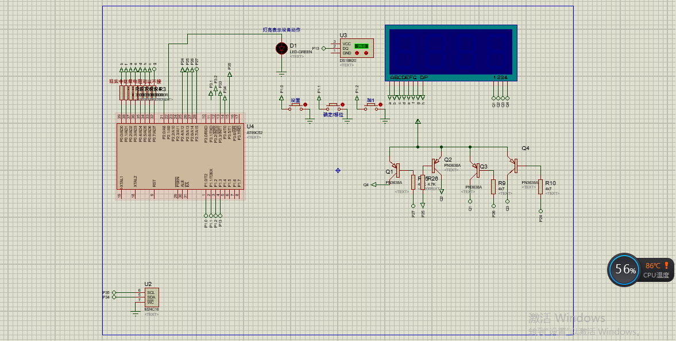Click the 86℃ CPU温度 readout
The width and height of the screenshot is (676, 341).
click(656, 270)
